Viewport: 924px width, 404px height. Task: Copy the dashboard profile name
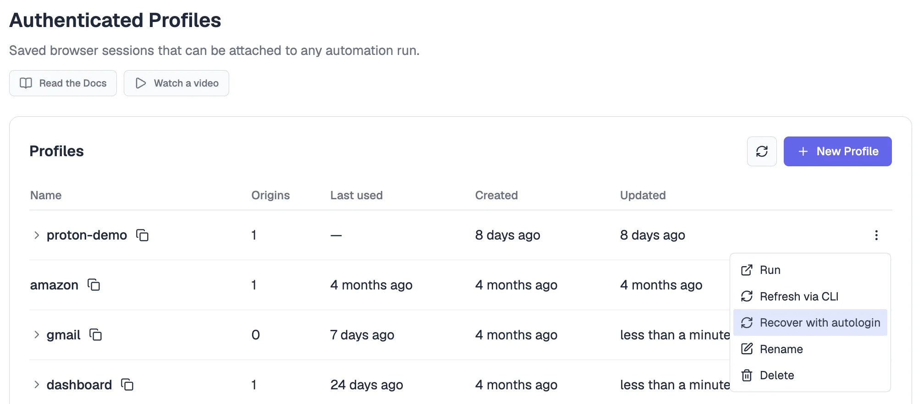click(x=127, y=385)
